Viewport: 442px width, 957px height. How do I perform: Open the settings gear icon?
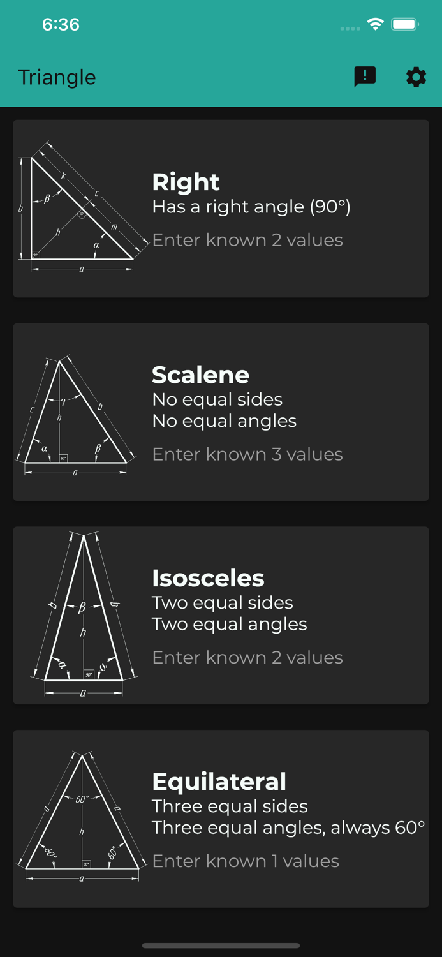pyautogui.click(x=415, y=77)
